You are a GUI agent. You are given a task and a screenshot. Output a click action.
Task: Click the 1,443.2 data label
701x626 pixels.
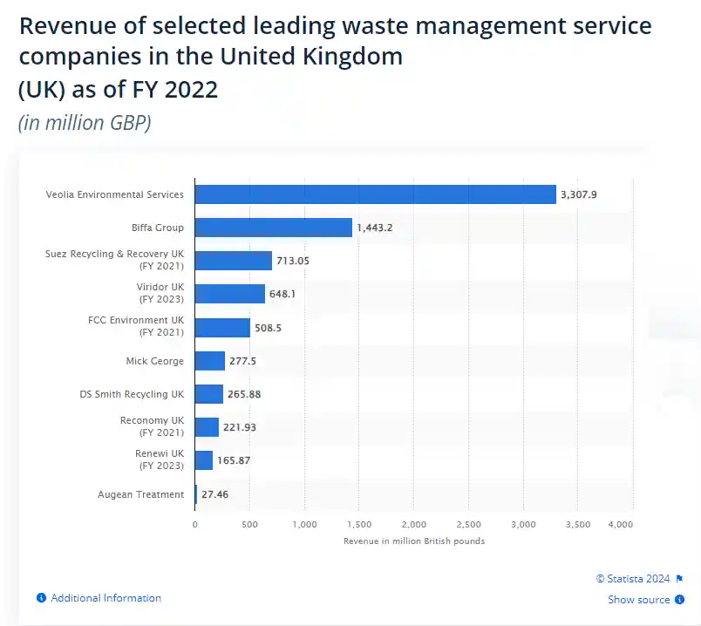374,228
